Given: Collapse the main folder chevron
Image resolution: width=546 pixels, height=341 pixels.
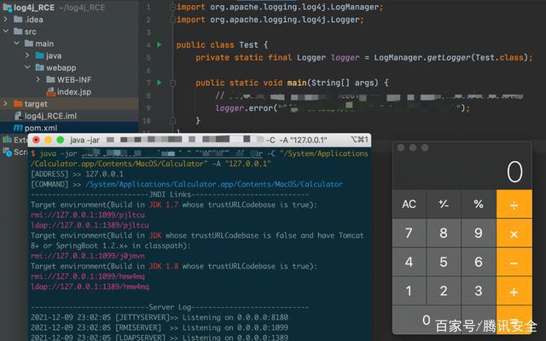Looking at the screenshot, I should (x=17, y=43).
